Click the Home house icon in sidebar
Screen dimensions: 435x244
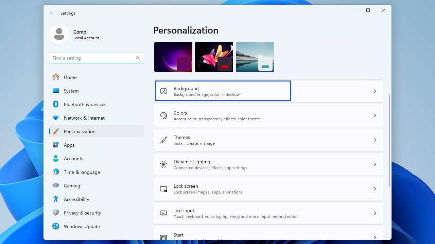[56, 77]
